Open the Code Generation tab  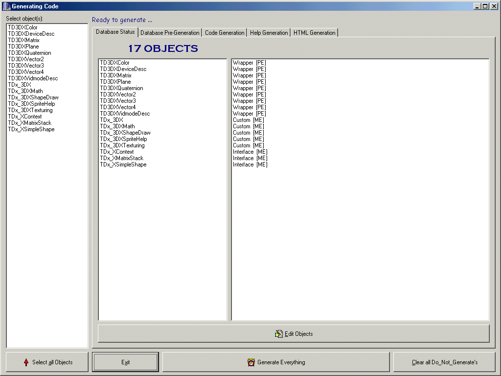pyautogui.click(x=225, y=33)
